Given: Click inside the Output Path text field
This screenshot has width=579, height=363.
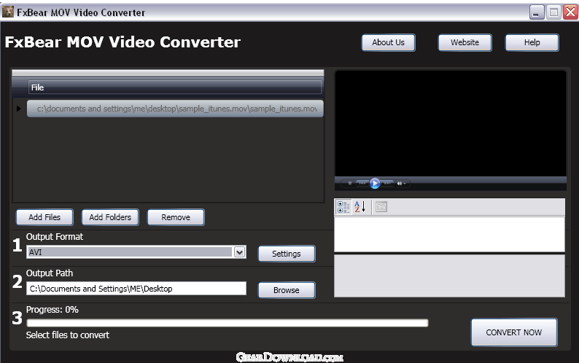Looking at the screenshot, I should coord(136,289).
